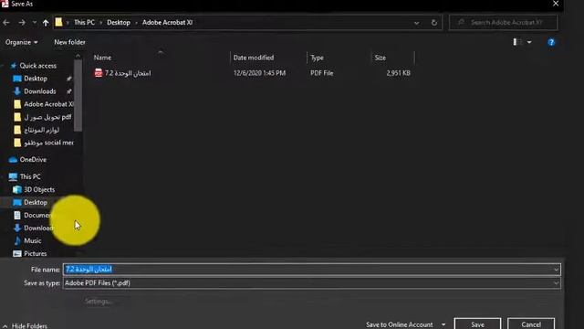Click date '12/6/2020 1:45 PM' cell
Screen dimensions: 584x329
point(259,73)
